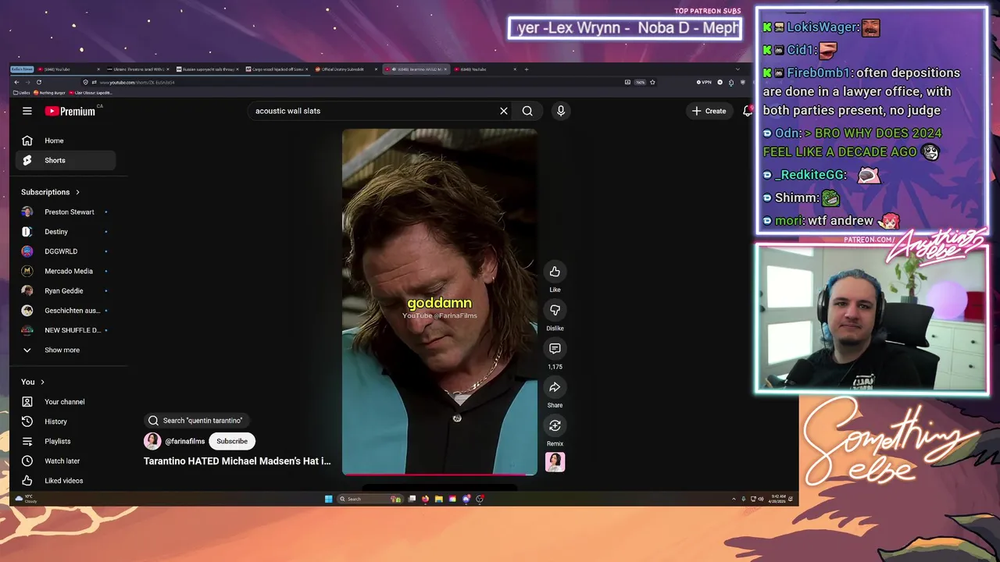The image size is (1000, 562).
Task: Open comments showing 1,175
Action: pos(555,348)
